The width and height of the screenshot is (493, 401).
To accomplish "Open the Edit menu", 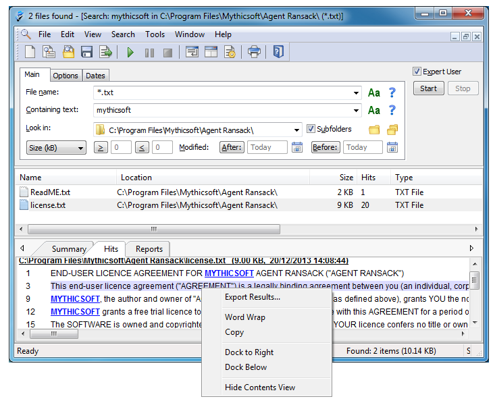I will tap(68, 34).
